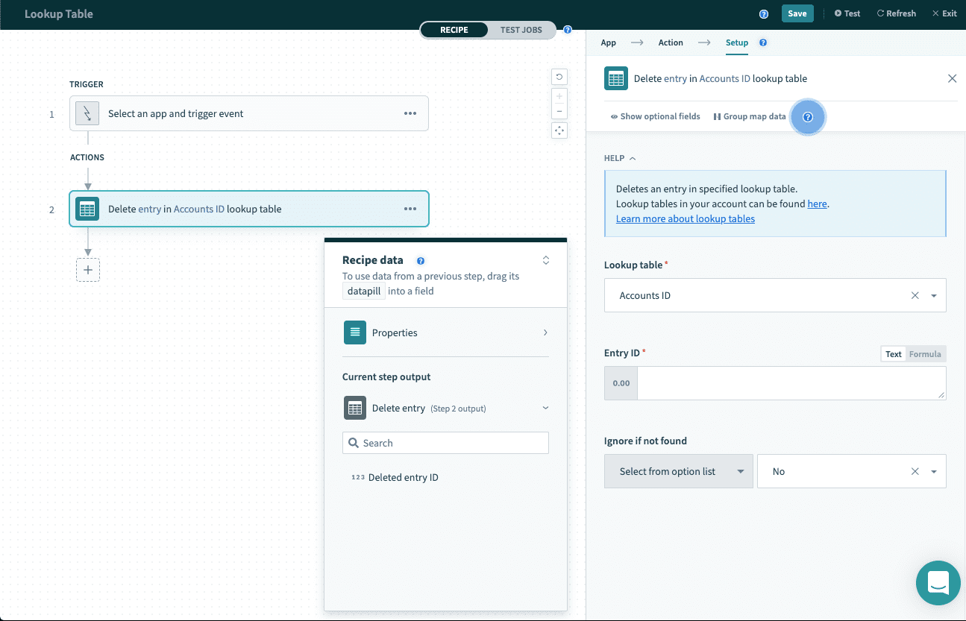Open the Select from option list dropdown
Screen dimensions: 966x621
[x=678, y=472]
